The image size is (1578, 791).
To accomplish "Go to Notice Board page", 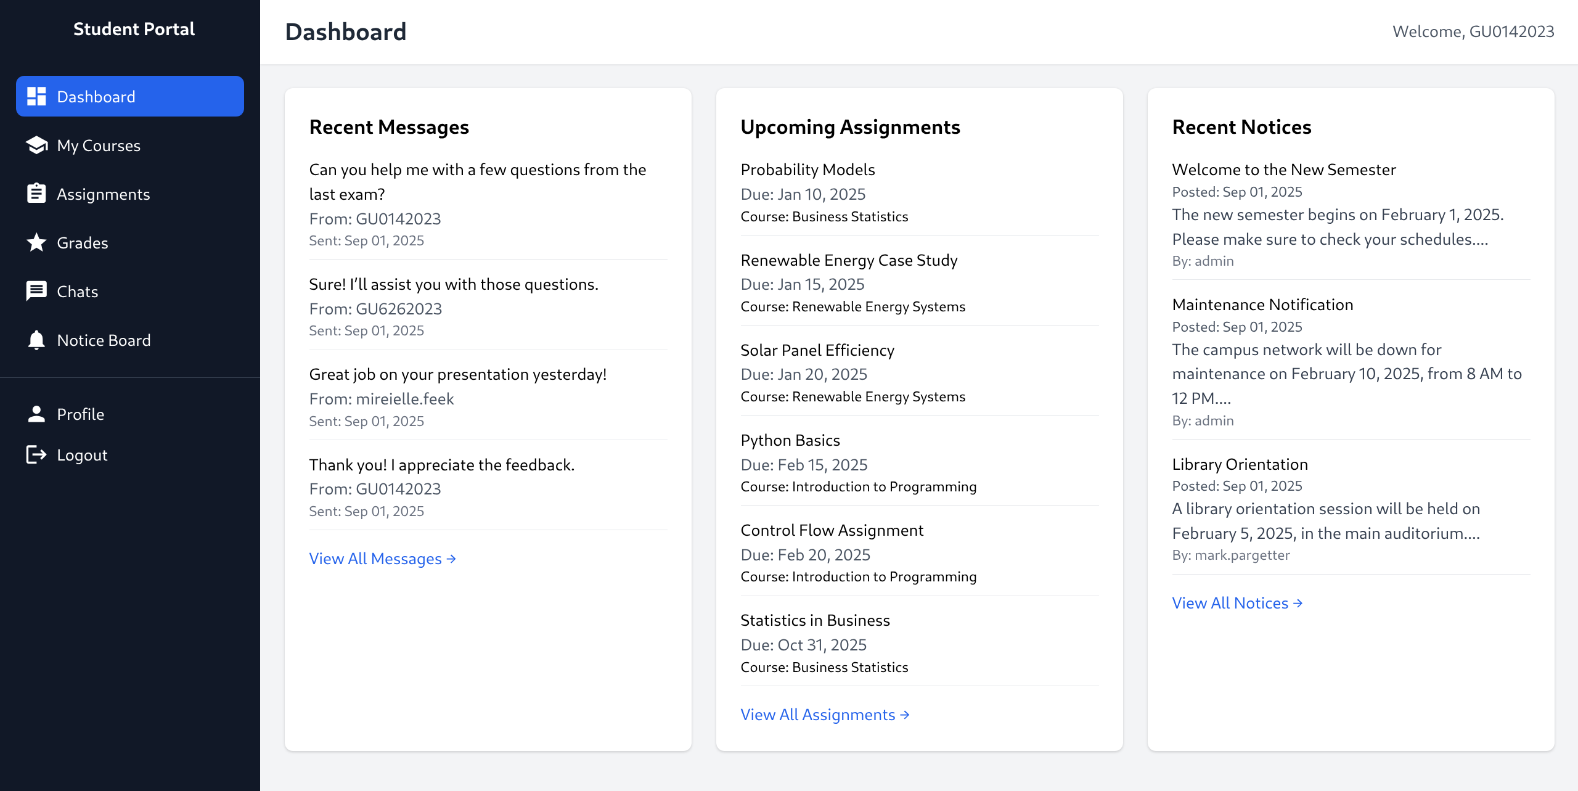I will [x=104, y=340].
